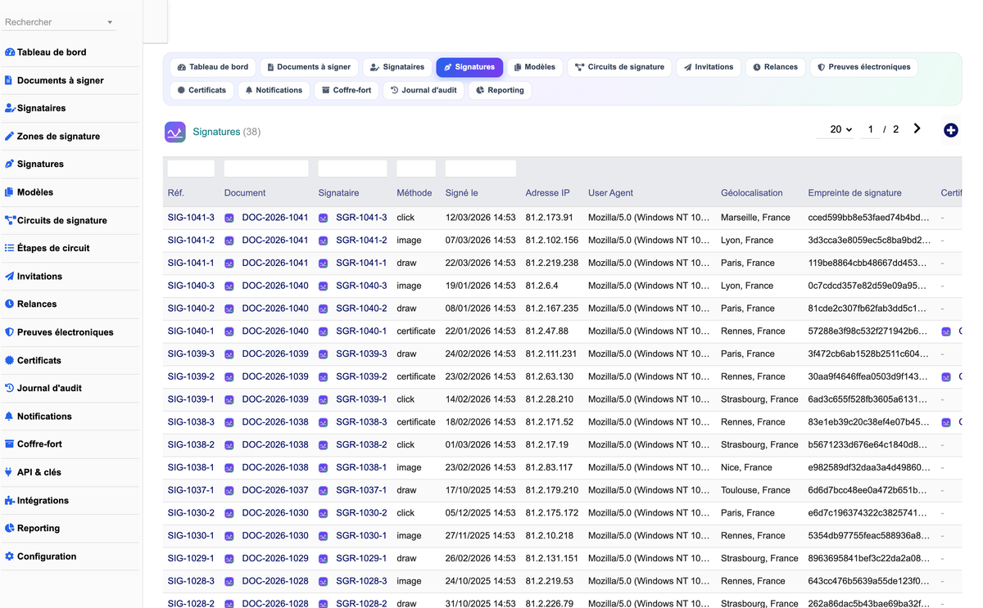Click the Relances clock sidebar icon
Screen dimensions: 983x608
click(x=10, y=304)
